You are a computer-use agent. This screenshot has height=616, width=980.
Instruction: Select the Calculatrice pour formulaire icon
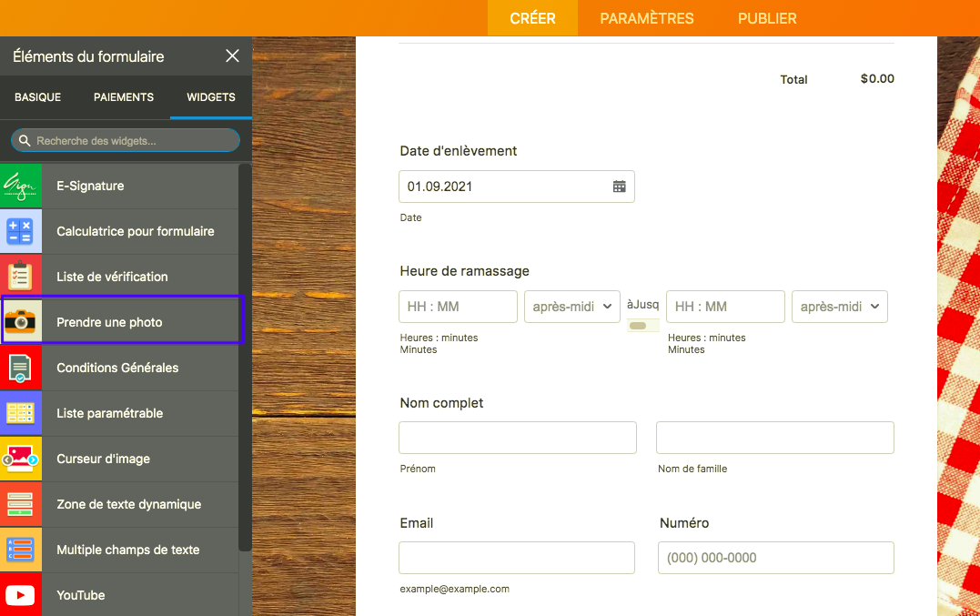(x=21, y=231)
